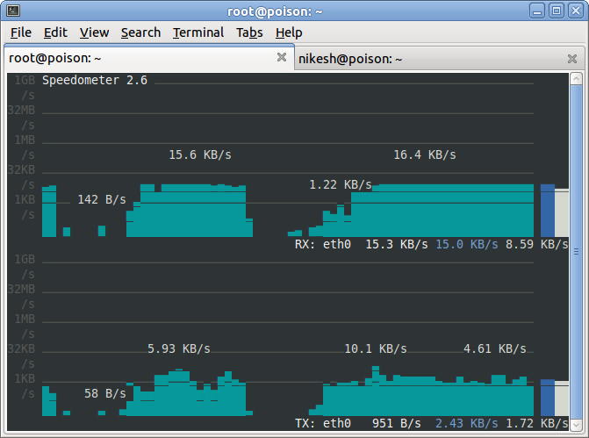Click the TX 951 B/s current rate
Image resolution: width=589 pixels, height=438 pixels.
397,424
